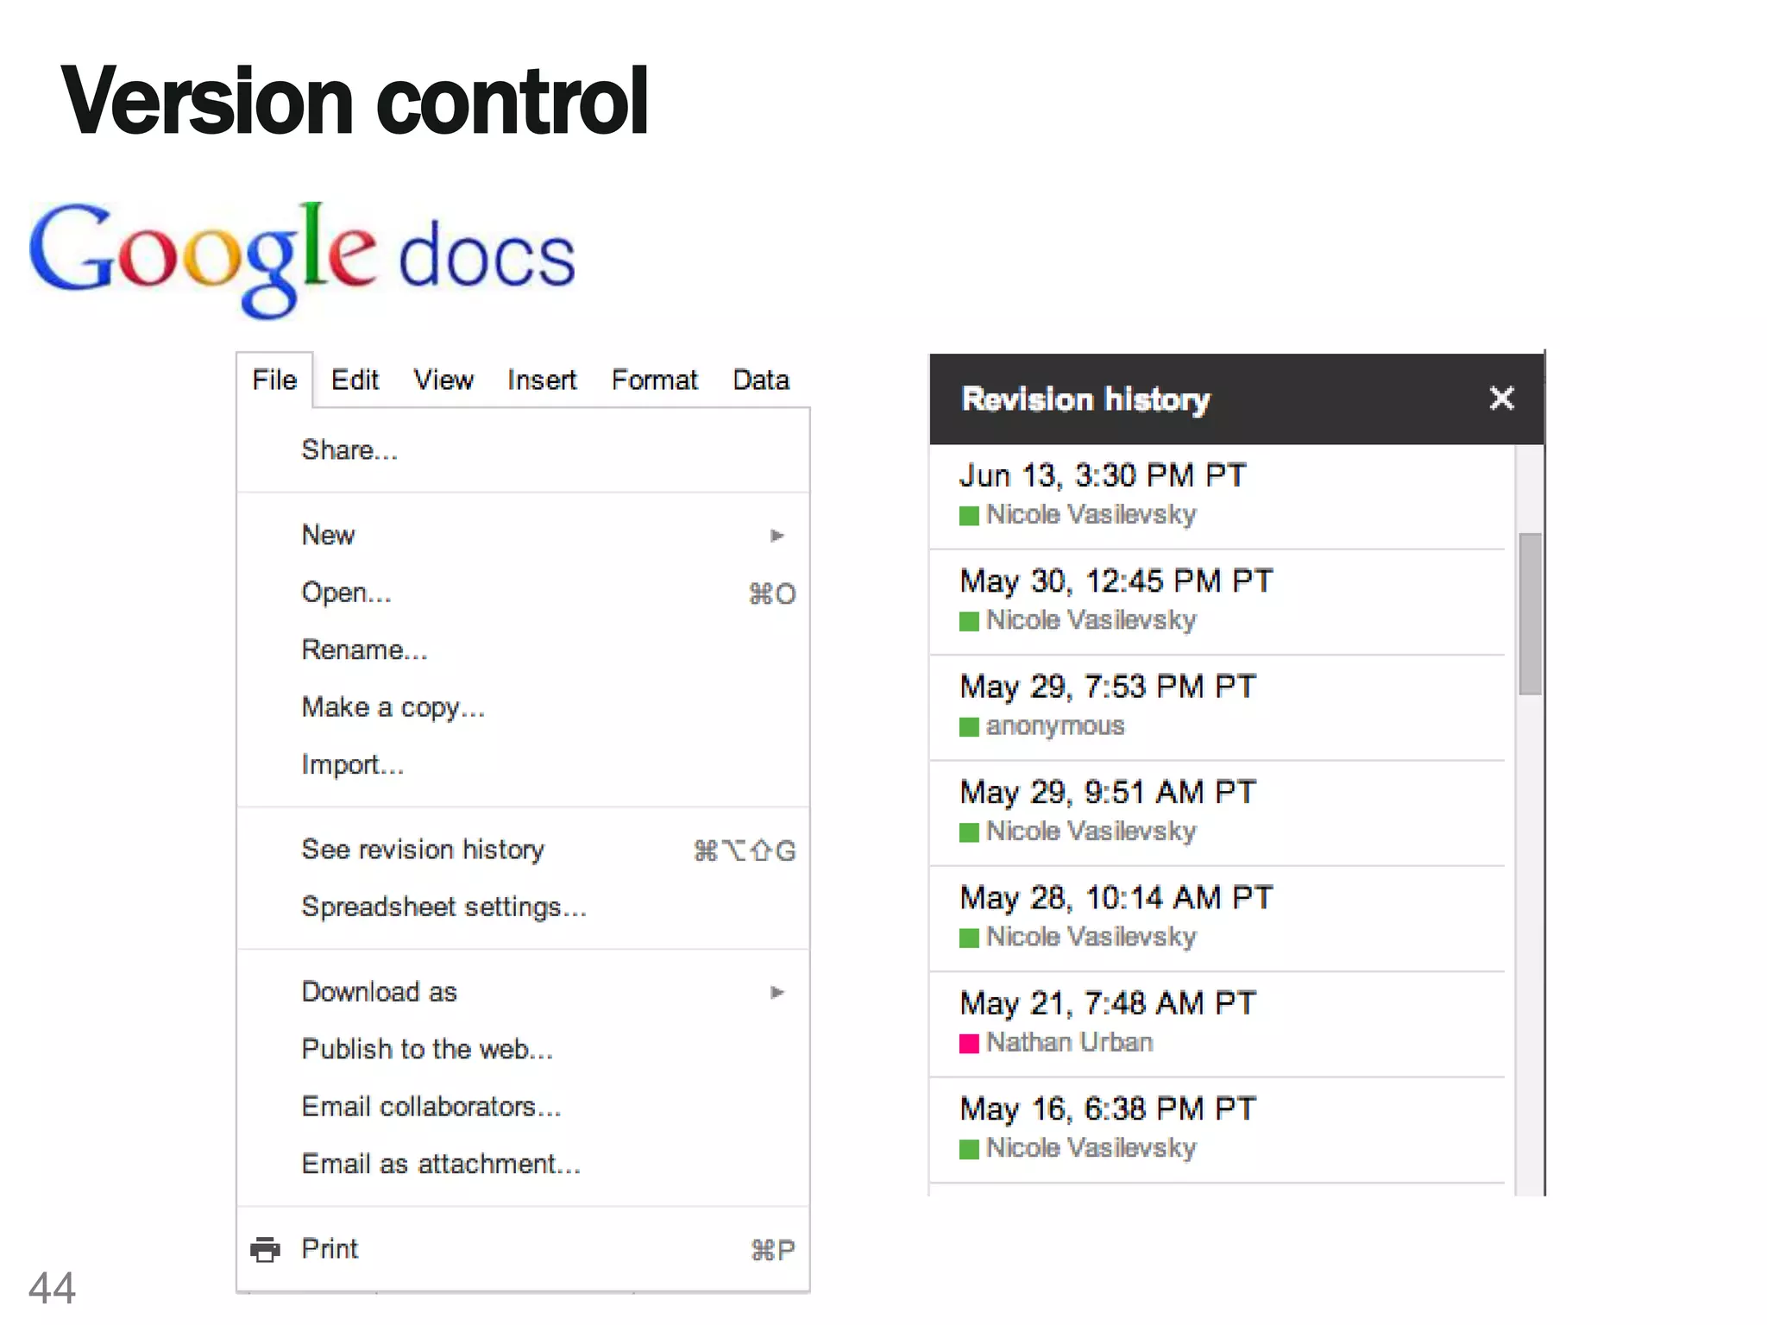Image resolution: width=1767 pixels, height=1325 pixels.
Task: Open the May 21, 7:48 AM revision
Action: [1108, 1004]
